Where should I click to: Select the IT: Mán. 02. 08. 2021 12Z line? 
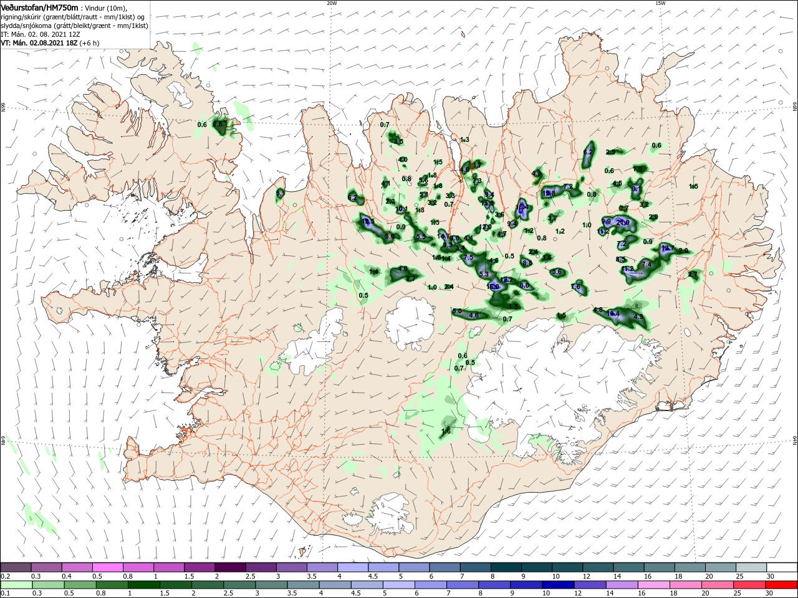(41, 34)
